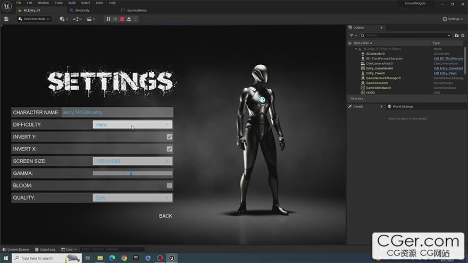
Task: Eject from the player controller
Action: click(x=129, y=19)
